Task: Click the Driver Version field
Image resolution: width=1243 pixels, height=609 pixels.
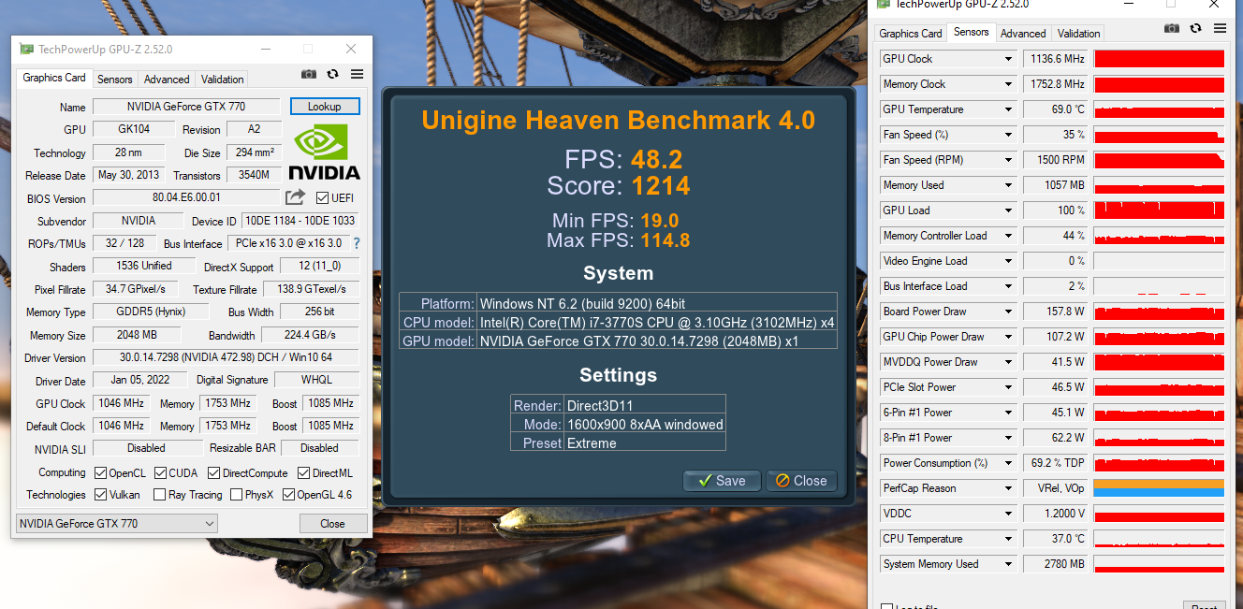Action: click(226, 357)
